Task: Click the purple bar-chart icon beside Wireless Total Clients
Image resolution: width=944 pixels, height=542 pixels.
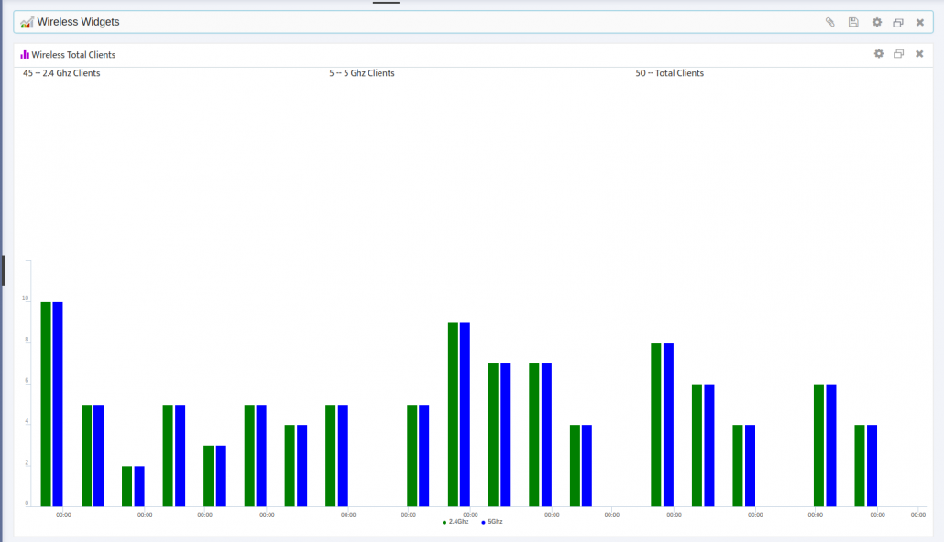Action: pos(23,54)
